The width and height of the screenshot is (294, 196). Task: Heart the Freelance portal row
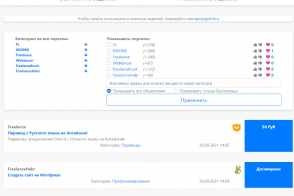point(268,57)
